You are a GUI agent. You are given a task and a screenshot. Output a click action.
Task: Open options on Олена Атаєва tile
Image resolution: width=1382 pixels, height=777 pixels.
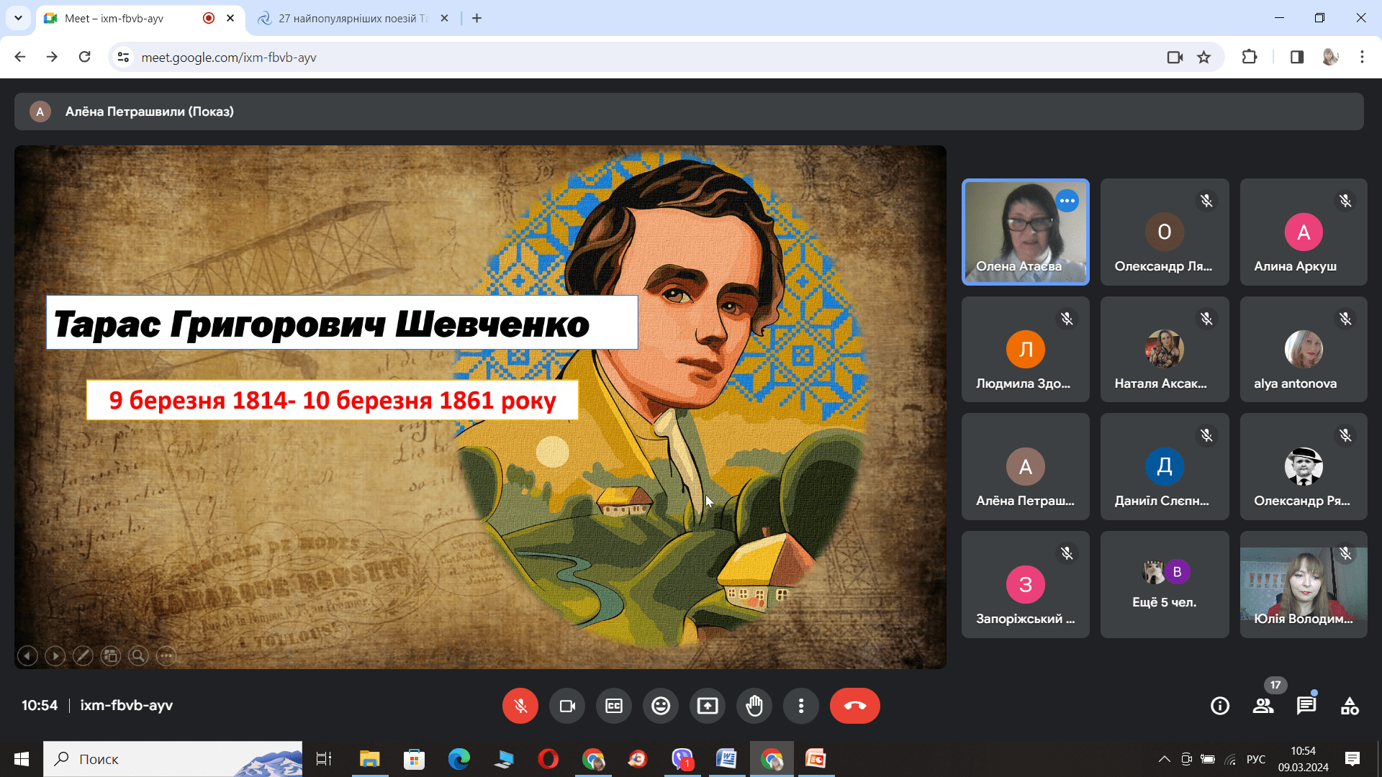click(x=1067, y=201)
